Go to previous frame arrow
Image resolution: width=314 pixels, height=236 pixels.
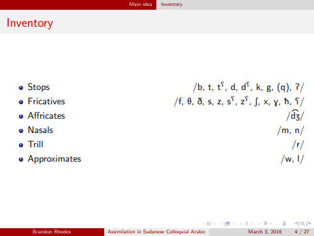click(x=222, y=224)
